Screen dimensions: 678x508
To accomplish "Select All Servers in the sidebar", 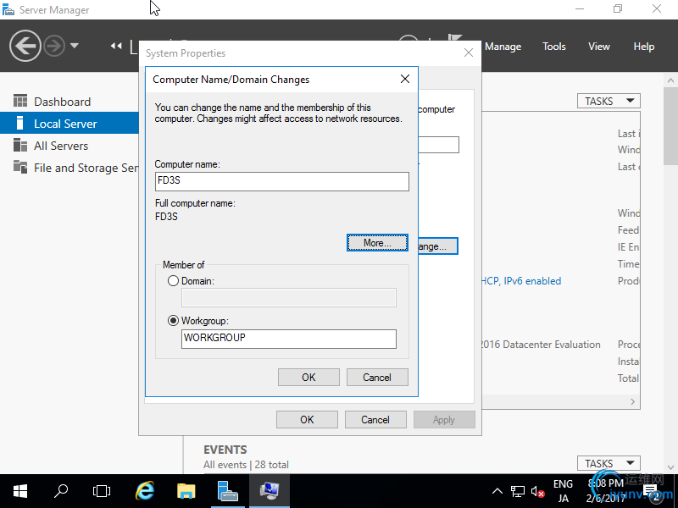I will click(x=61, y=146).
